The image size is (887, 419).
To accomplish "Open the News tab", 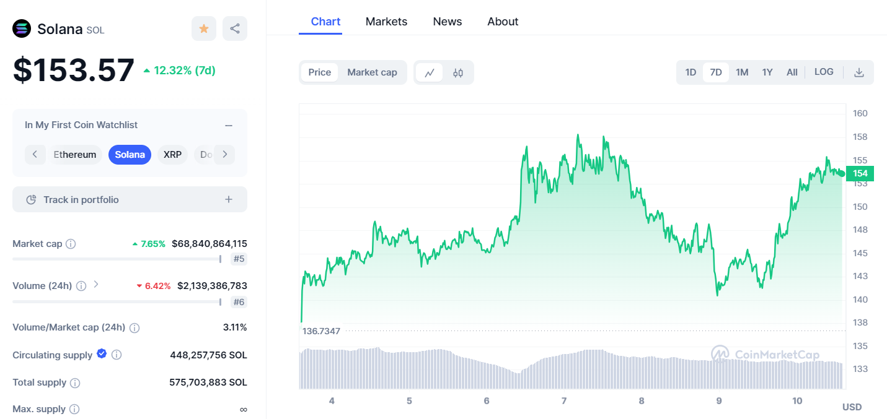I will point(447,22).
